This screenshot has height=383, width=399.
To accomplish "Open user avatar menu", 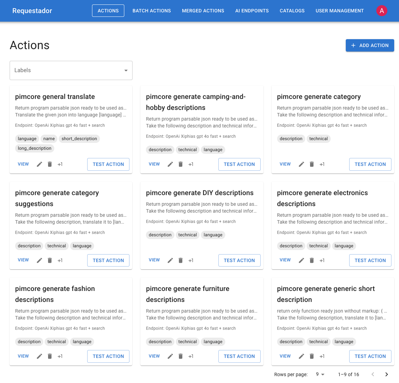I will coord(381,11).
